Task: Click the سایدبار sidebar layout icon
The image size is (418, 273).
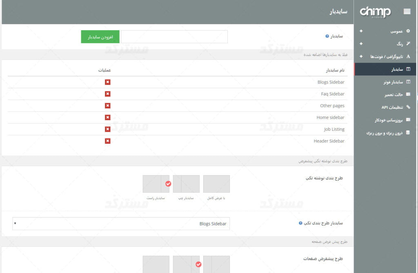Action: [x=408, y=69]
